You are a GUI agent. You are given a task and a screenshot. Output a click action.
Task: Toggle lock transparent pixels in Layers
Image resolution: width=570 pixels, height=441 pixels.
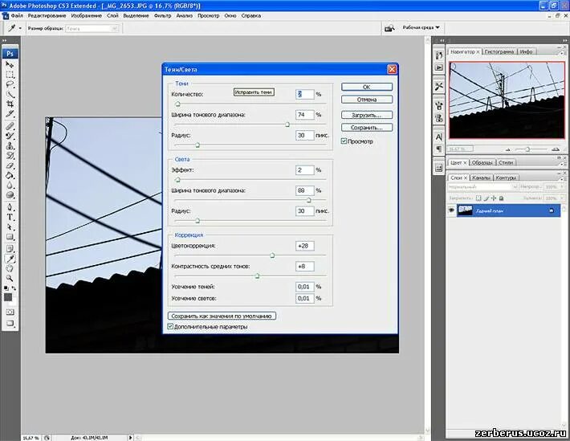(478, 198)
